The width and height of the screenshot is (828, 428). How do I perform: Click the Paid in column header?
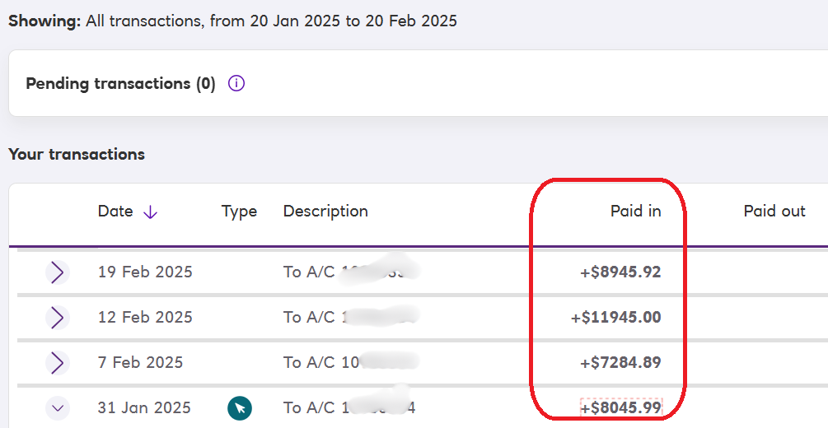pyautogui.click(x=635, y=212)
